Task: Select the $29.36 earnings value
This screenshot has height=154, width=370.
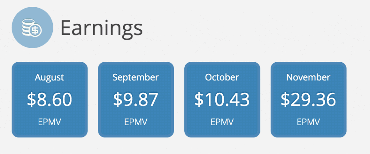Action: 308,99
